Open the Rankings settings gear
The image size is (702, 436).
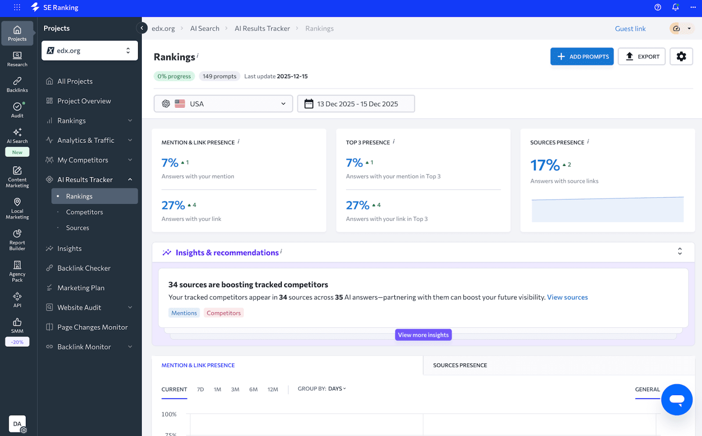[x=681, y=56]
